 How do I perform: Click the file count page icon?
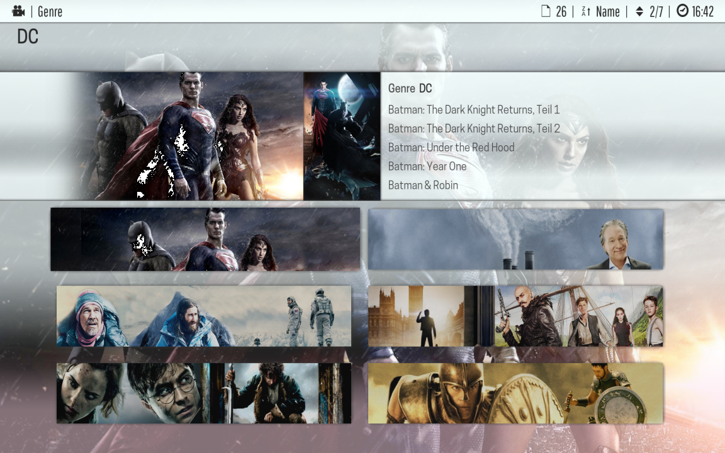point(546,11)
